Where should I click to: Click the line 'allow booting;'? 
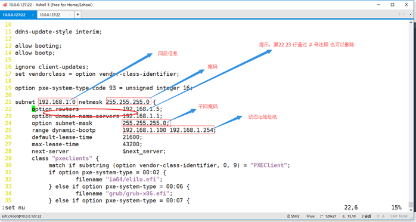click(38, 46)
